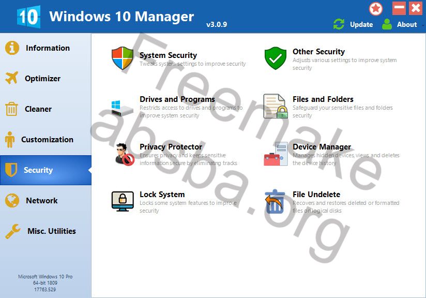Click the Cleaner trash can icon
Screen dimensions: 426x298
pos(11,109)
